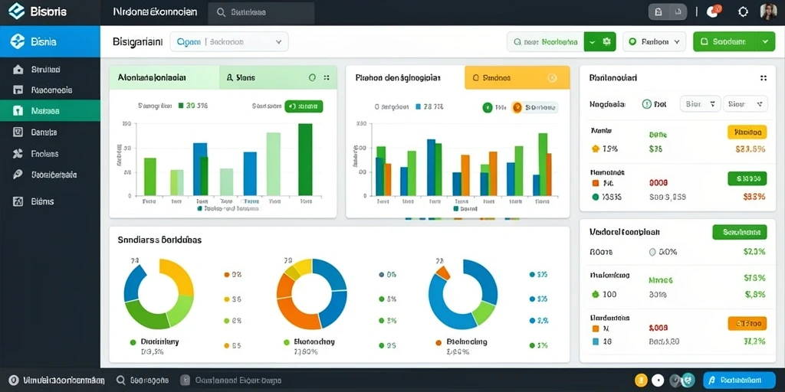This screenshot has width=785, height=392.
Task: Click the four-dot icon in the right panel header
Action: 764,78
